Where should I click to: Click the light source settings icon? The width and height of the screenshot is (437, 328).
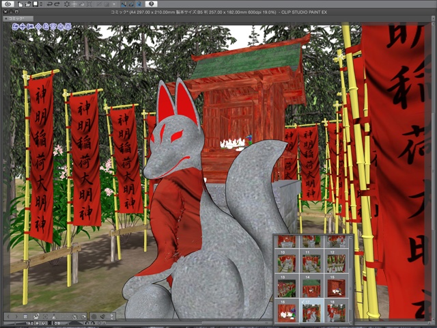click(x=102, y=316)
